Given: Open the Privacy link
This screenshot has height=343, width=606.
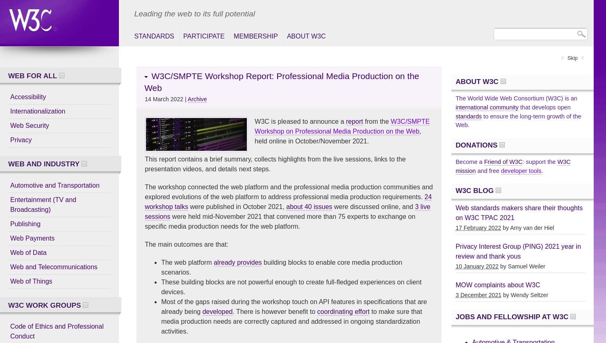Looking at the screenshot, I should [x=21, y=140].
